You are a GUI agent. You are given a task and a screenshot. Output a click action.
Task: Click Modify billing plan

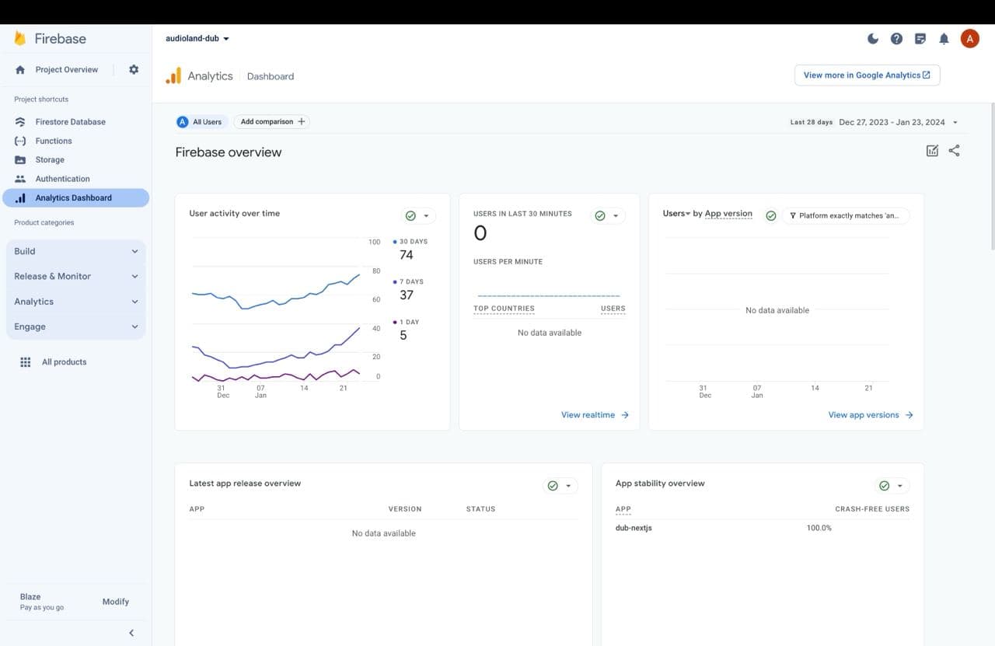[x=116, y=602]
